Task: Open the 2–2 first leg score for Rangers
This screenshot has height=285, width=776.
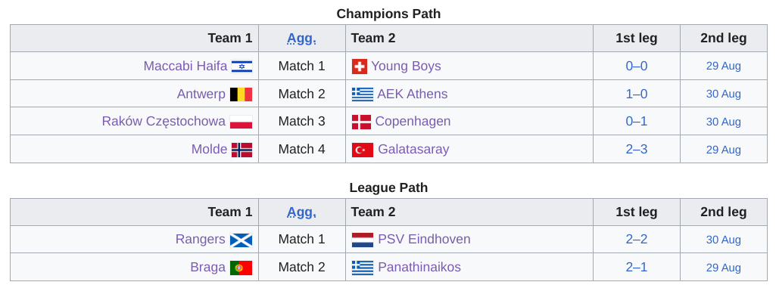Action: 637,240
